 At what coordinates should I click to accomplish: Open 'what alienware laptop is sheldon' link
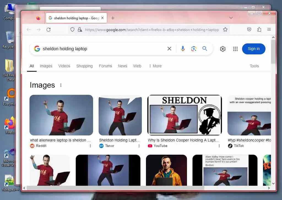[60, 140]
